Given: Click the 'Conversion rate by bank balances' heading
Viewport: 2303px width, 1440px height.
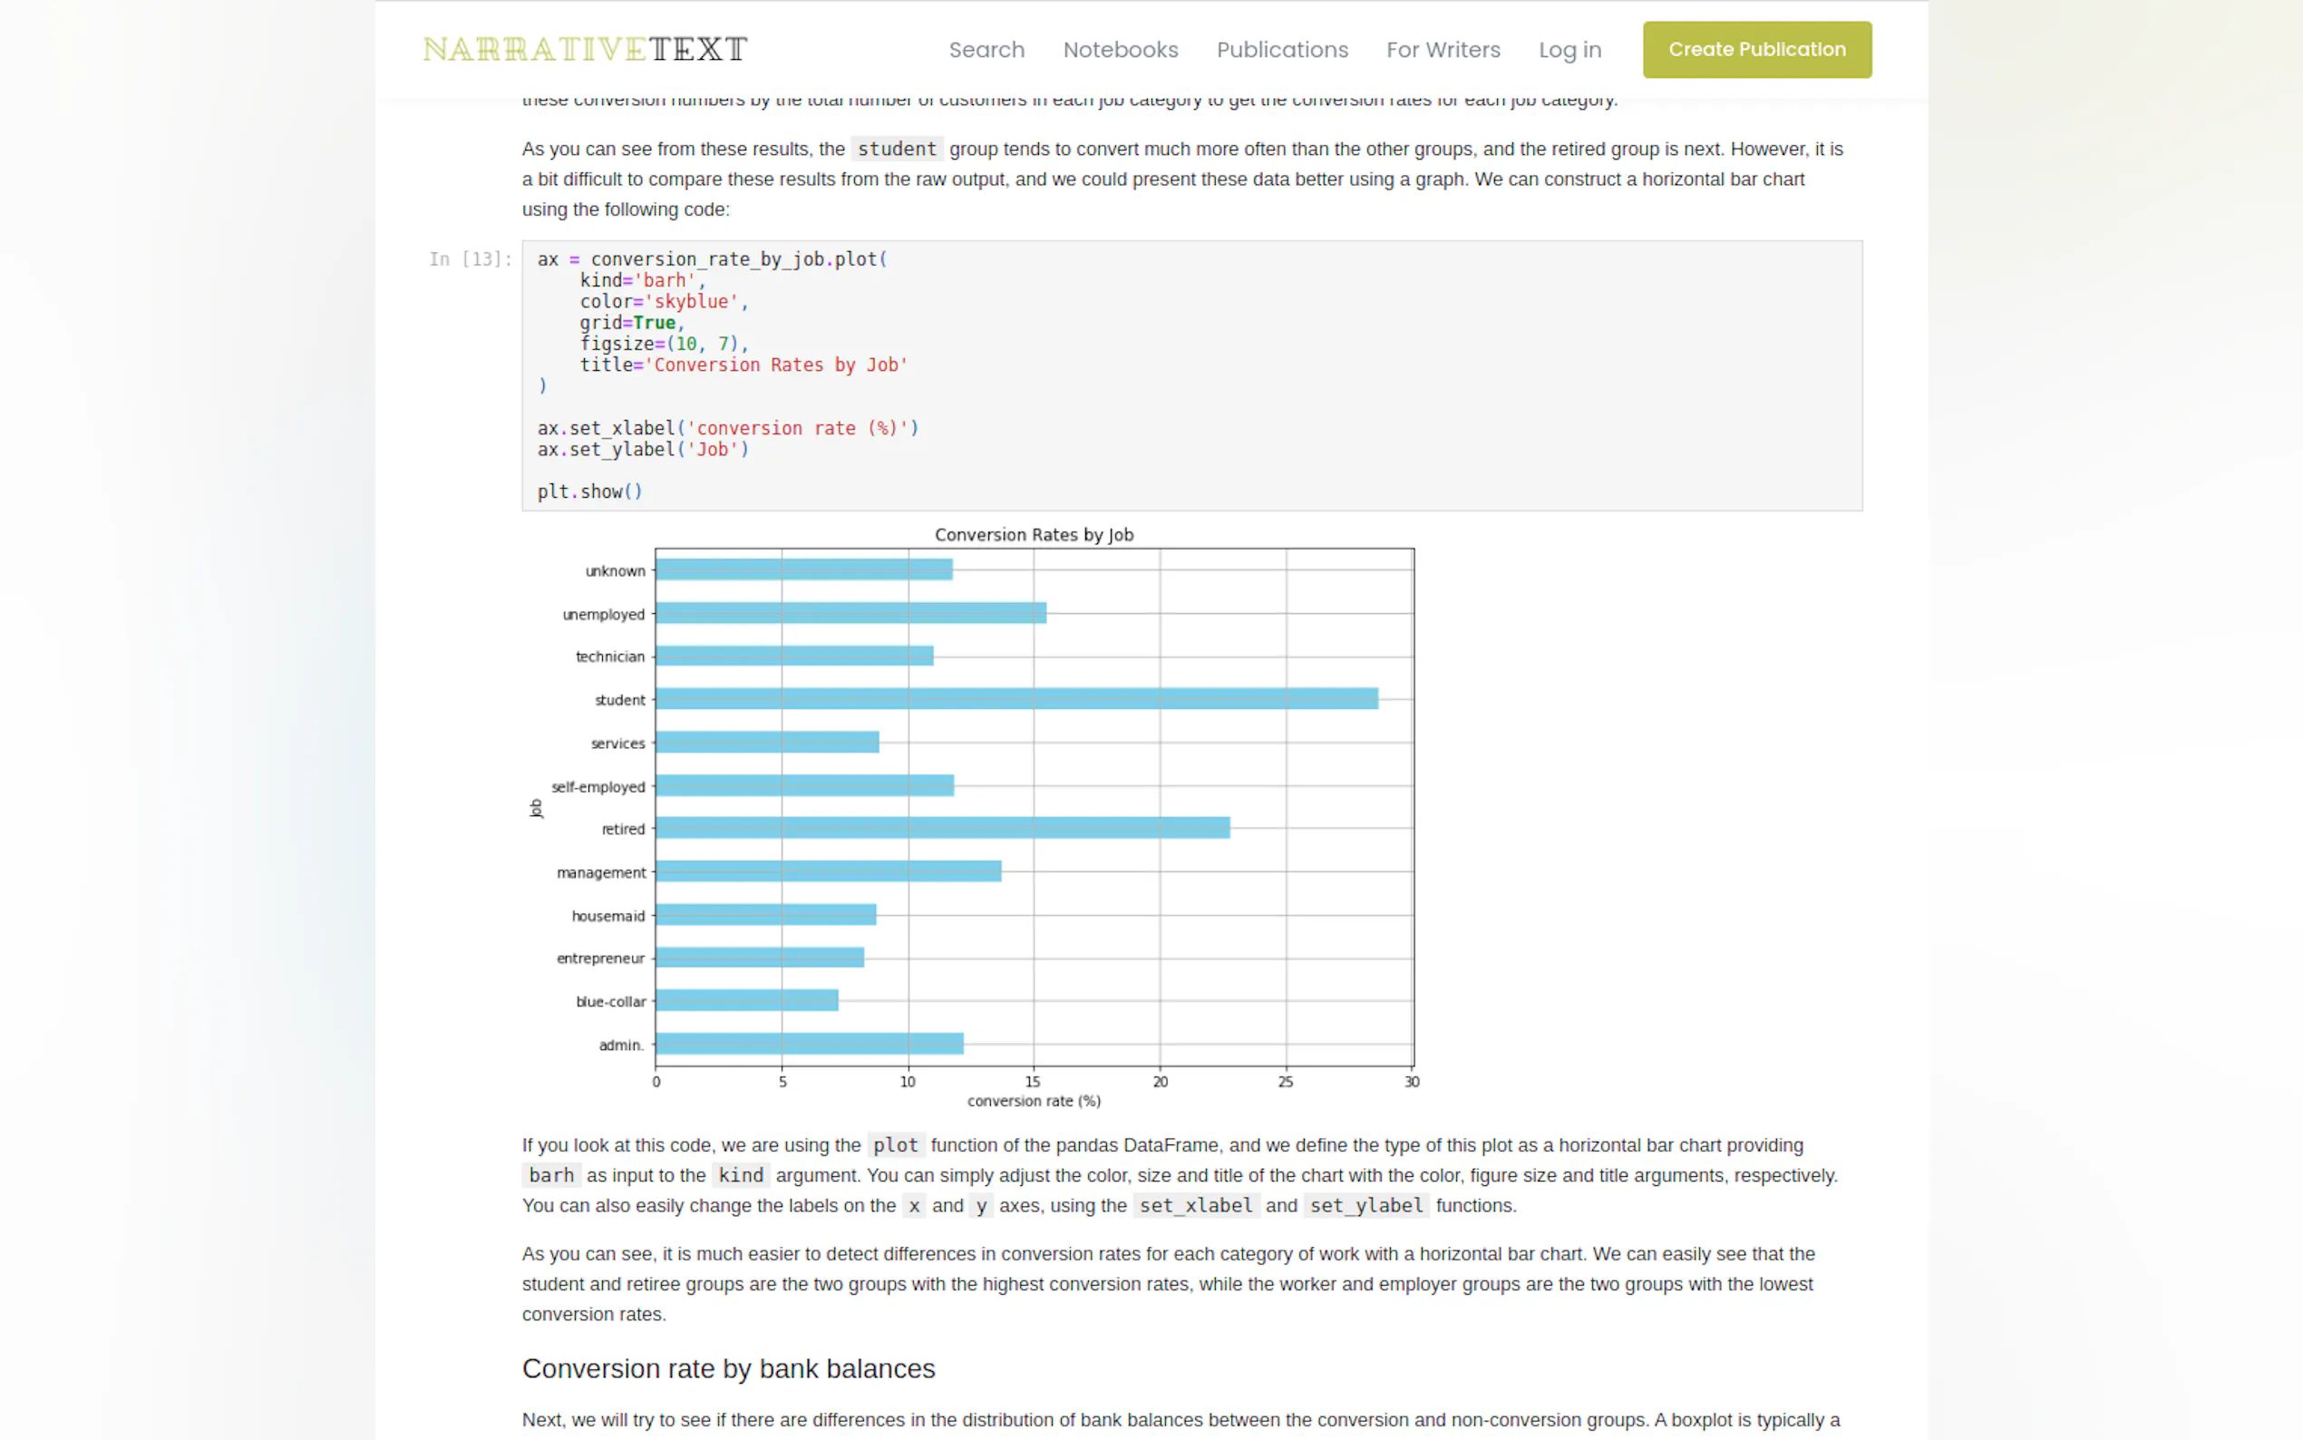Looking at the screenshot, I should click(728, 1368).
